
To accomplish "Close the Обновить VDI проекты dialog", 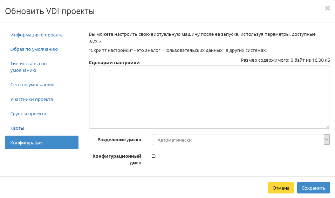I will (x=327, y=8).
